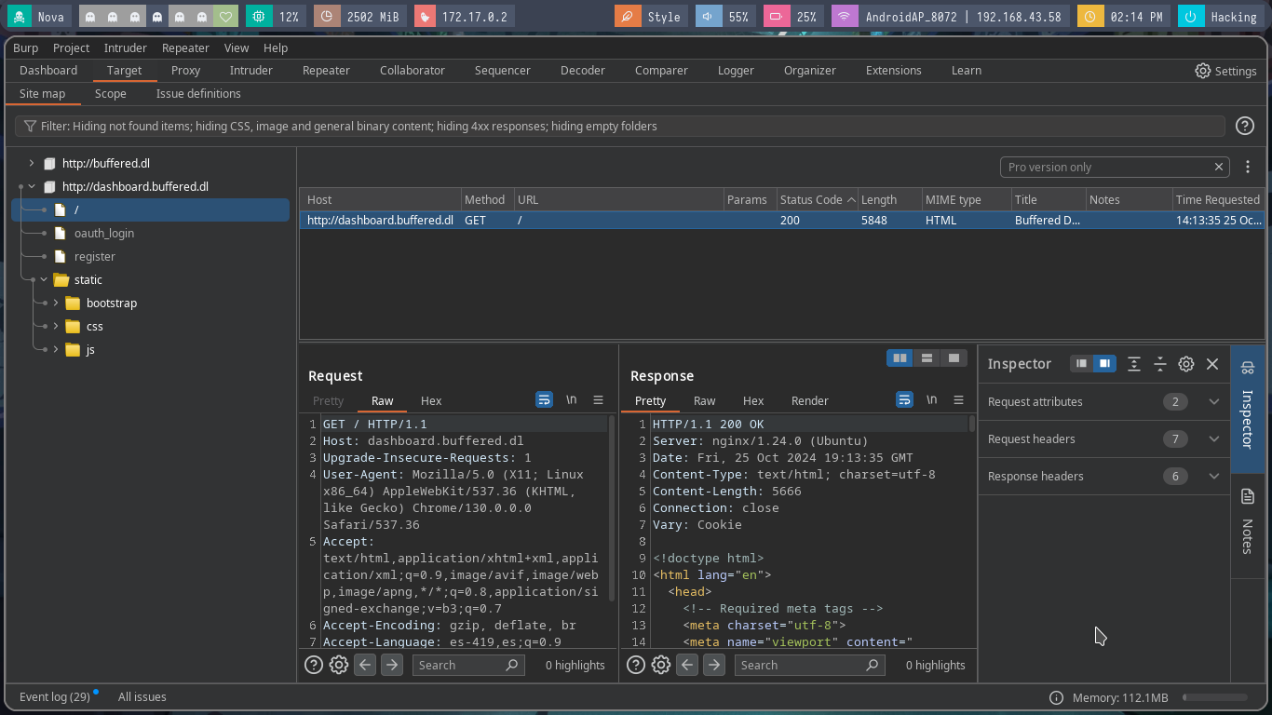The image size is (1272, 715).
Task: Toggle word wrap in Request panel
Action: pyautogui.click(x=545, y=400)
